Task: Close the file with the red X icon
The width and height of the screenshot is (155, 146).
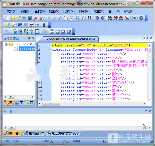Action: 36,18
